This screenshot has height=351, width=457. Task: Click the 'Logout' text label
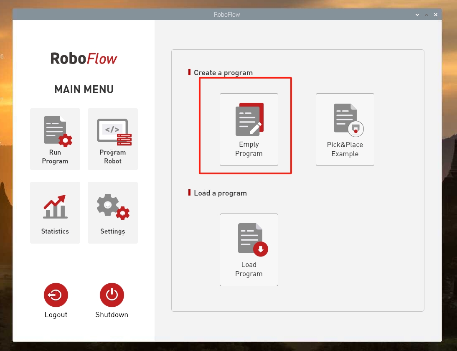coord(56,315)
